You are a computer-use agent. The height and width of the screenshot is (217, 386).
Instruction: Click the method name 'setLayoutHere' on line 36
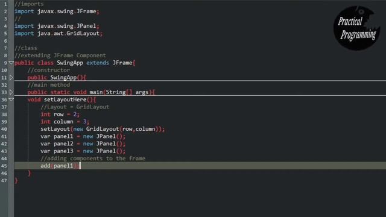(65, 99)
